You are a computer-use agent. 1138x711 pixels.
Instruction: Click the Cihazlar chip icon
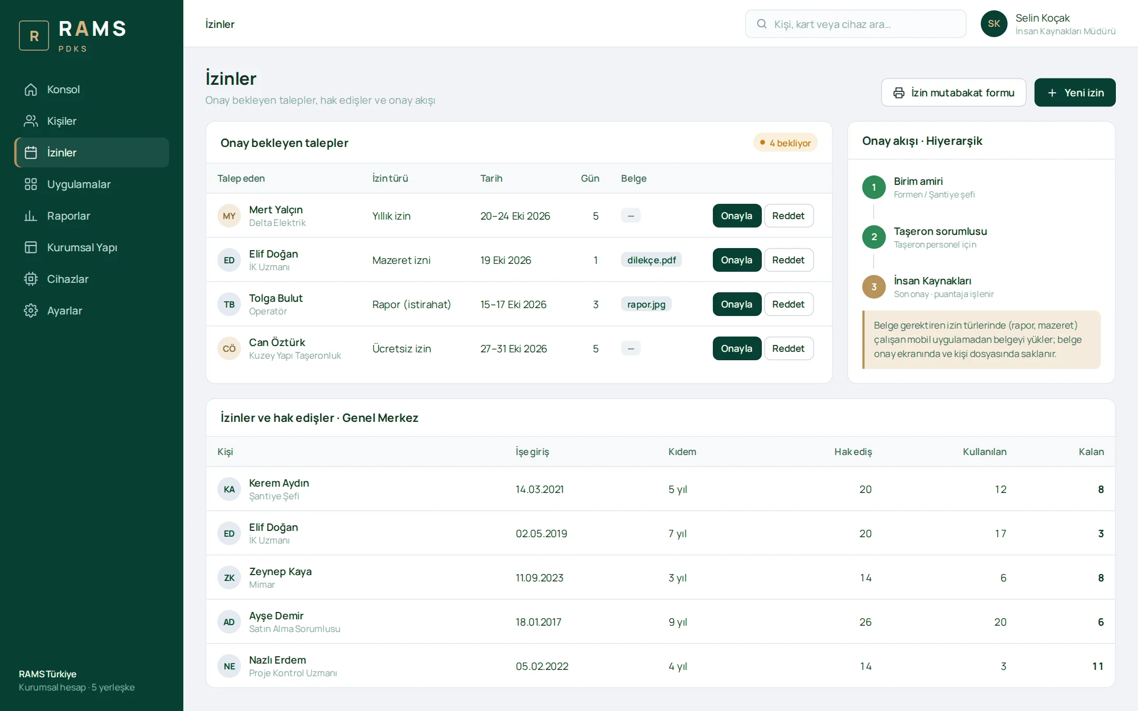point(31,279)
